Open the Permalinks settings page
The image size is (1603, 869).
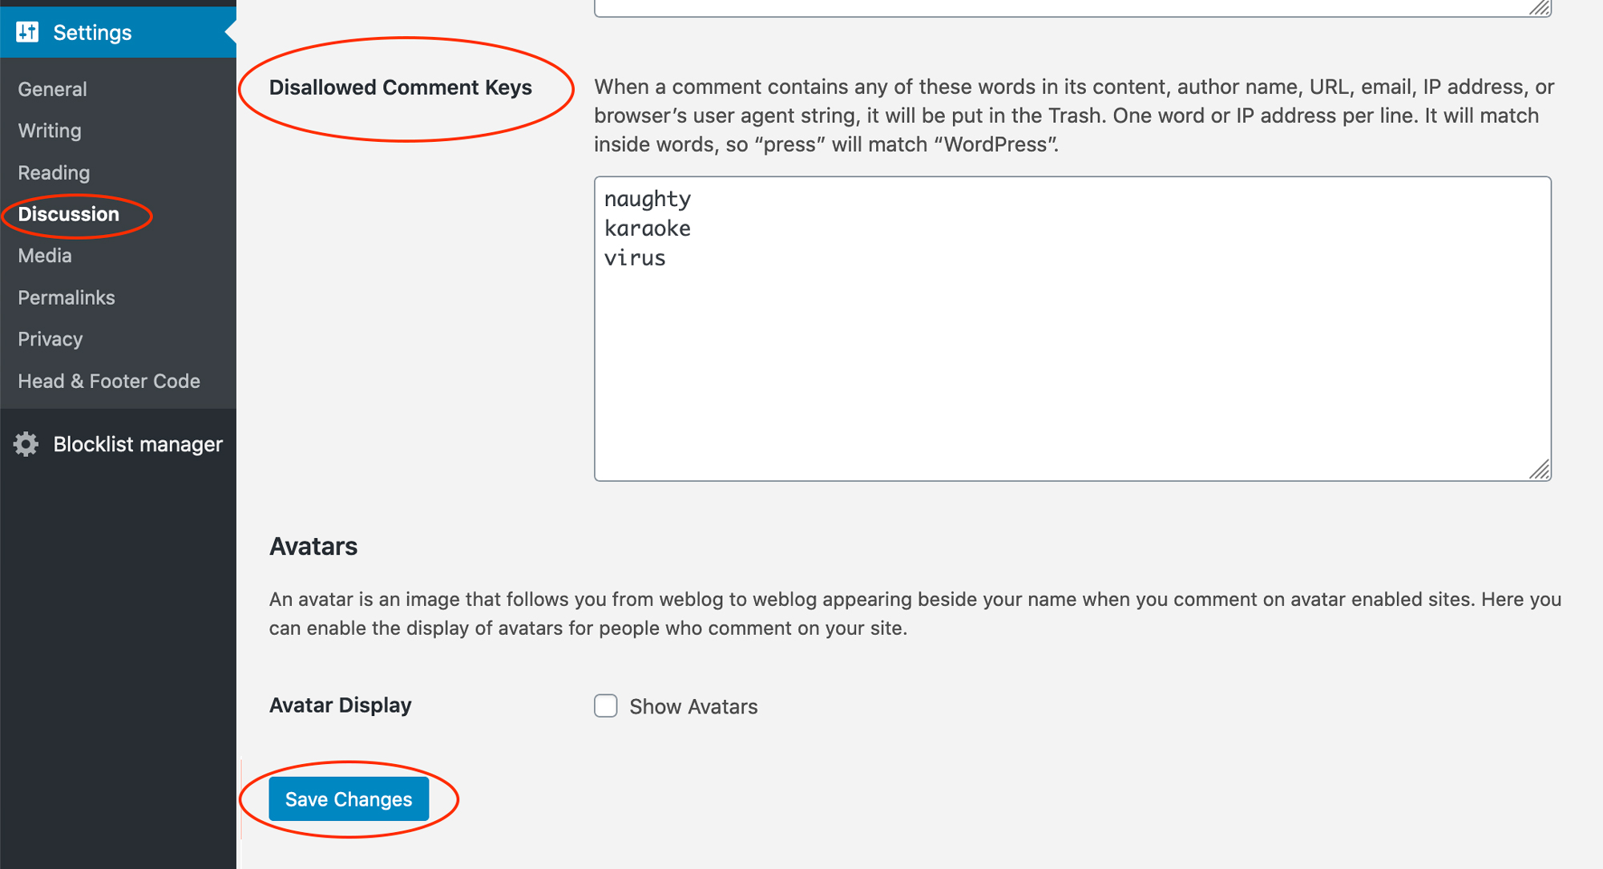(67, 297)
